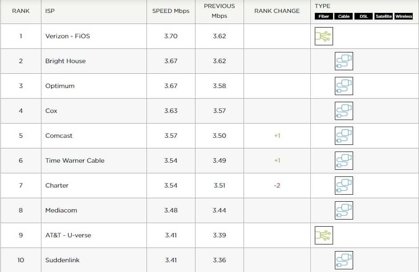Image resolution: width=419 pixels, height=272 pixels.
Task: Select the Suddenlink ISP name
Action: (62, 260)
